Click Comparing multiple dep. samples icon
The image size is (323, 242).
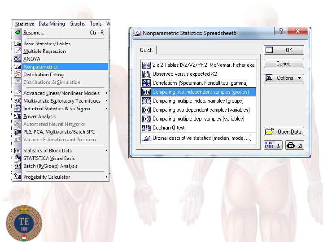[146, 119]
